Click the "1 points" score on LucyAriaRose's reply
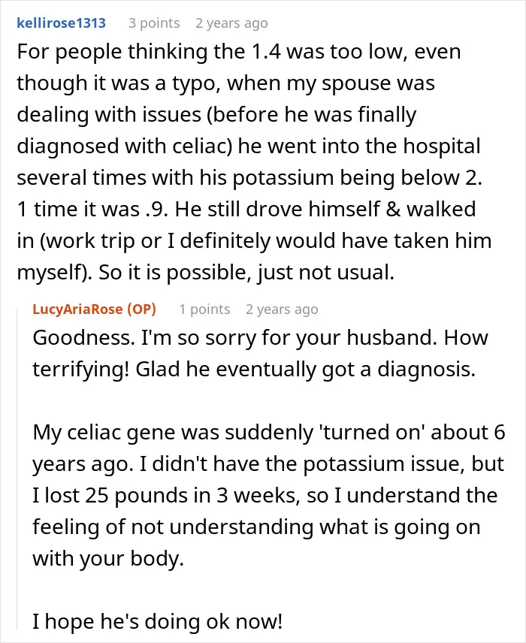The image size is (526, 643). point(204,309)
